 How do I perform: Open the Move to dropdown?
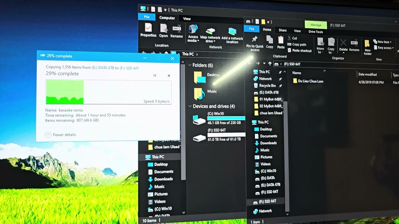320,46
